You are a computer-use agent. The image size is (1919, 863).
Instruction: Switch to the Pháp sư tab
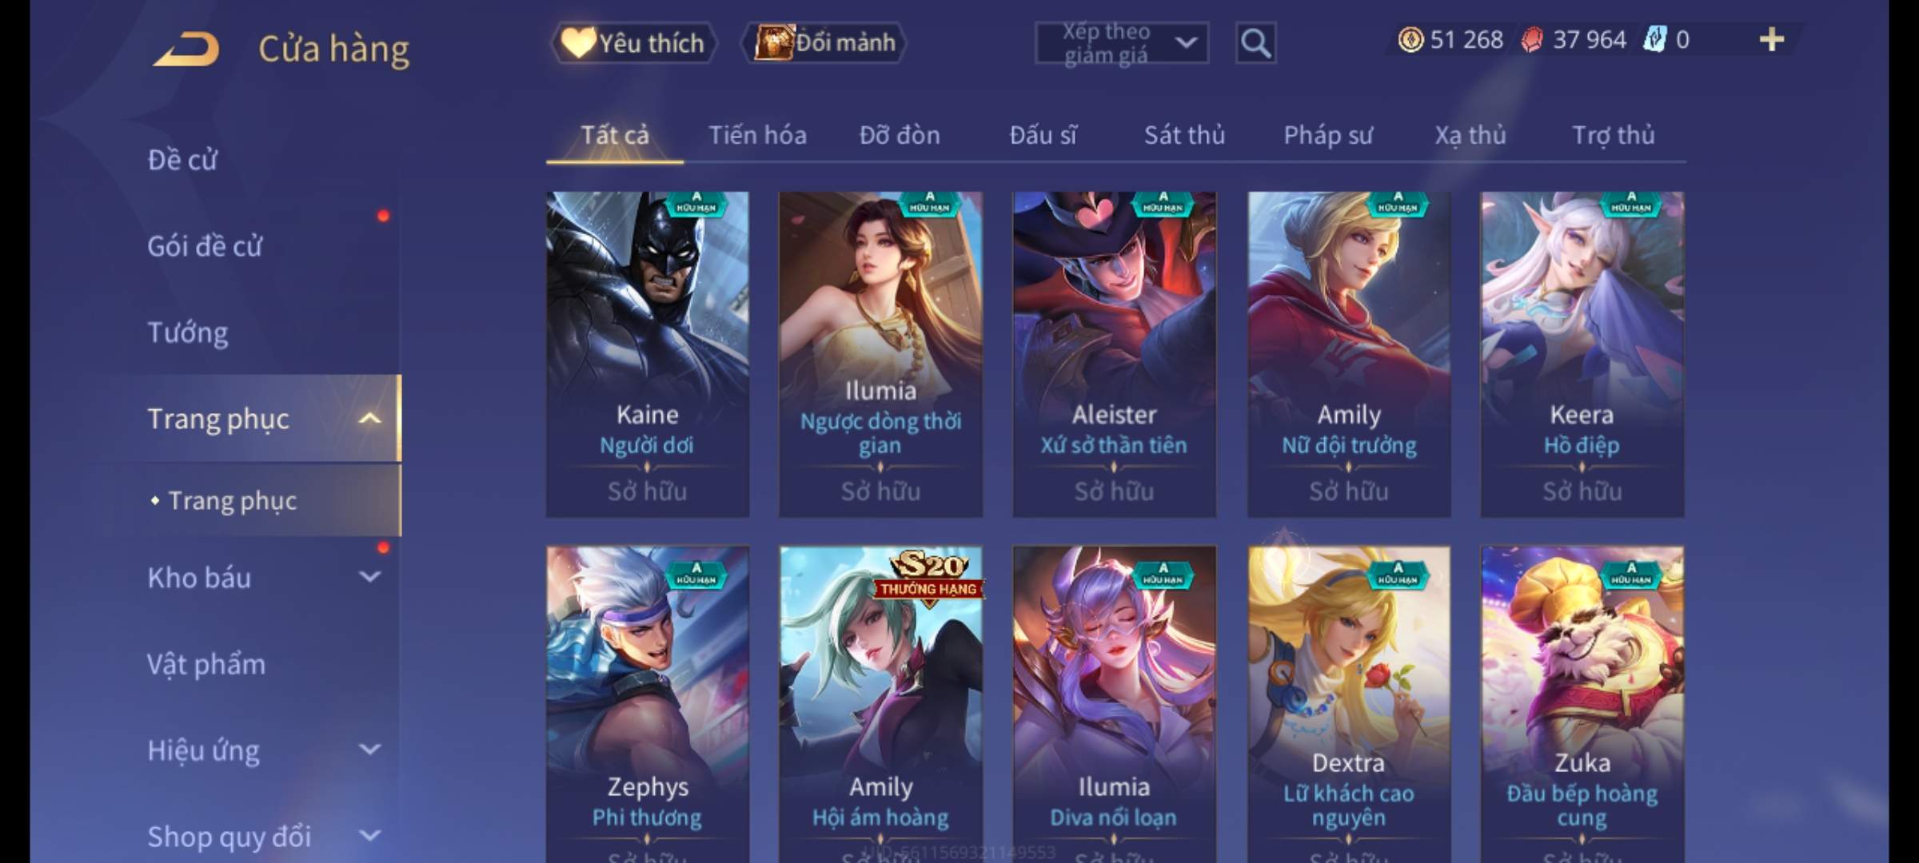(1328, 135)
